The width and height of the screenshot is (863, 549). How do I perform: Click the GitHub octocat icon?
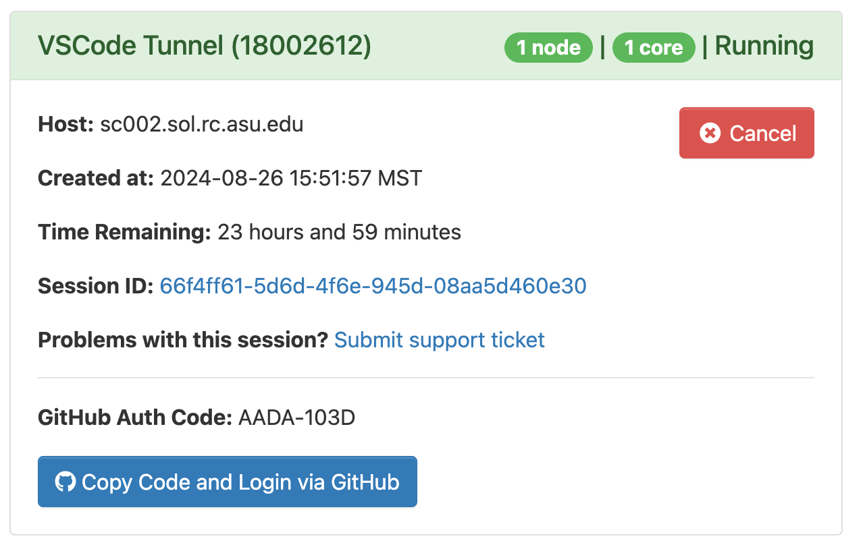click(x=65, y=482)
